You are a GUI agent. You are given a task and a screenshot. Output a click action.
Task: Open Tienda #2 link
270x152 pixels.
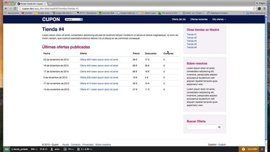pos(192,38)
